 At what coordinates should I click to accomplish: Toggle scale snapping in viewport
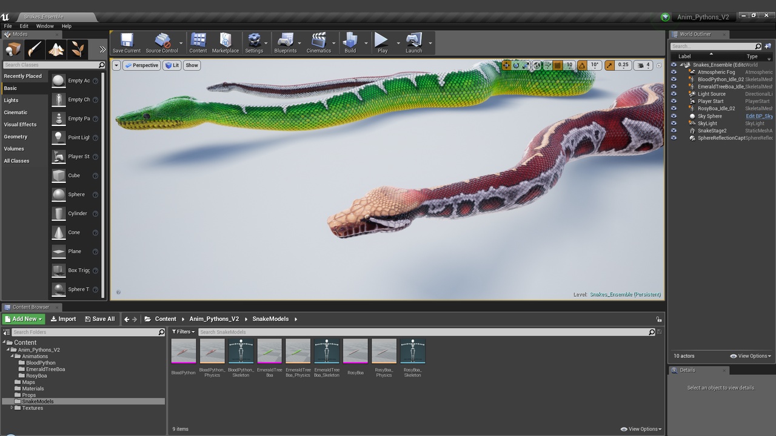(x=609, y=65)
